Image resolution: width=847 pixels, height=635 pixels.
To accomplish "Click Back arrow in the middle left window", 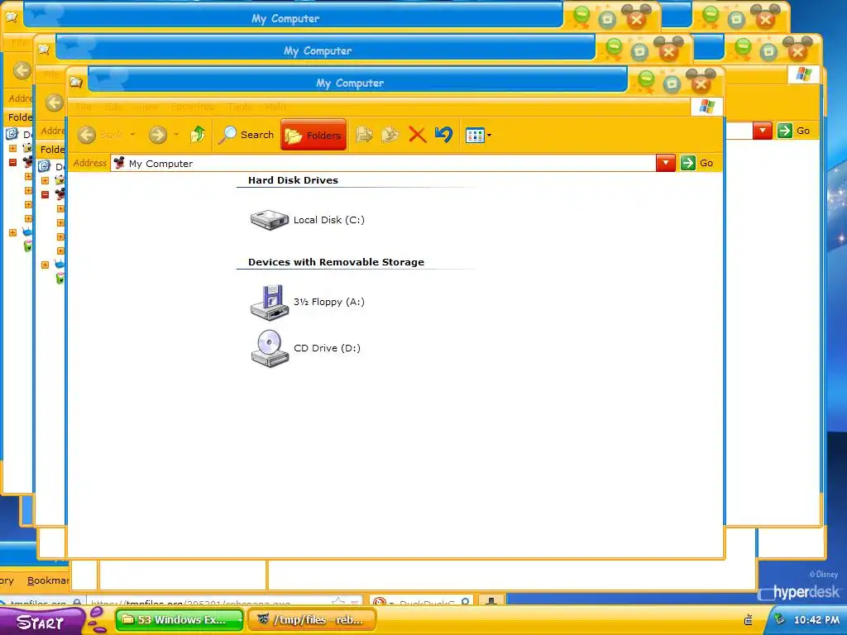I will coord(55,103).
